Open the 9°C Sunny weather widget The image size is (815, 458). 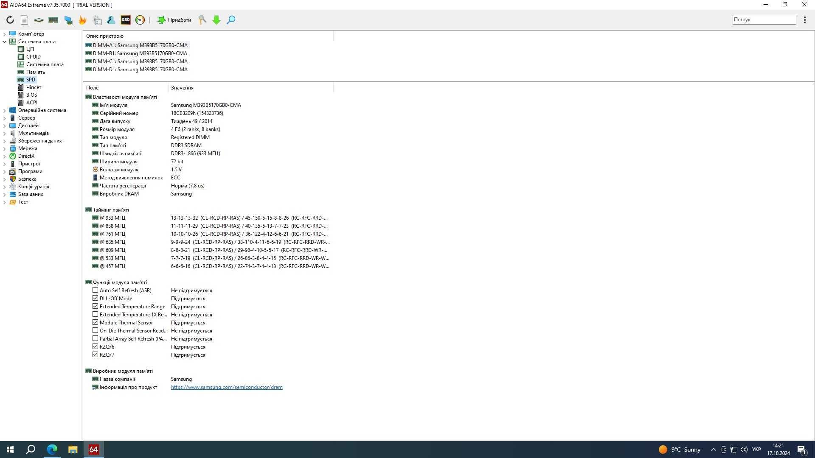(679, 450)
